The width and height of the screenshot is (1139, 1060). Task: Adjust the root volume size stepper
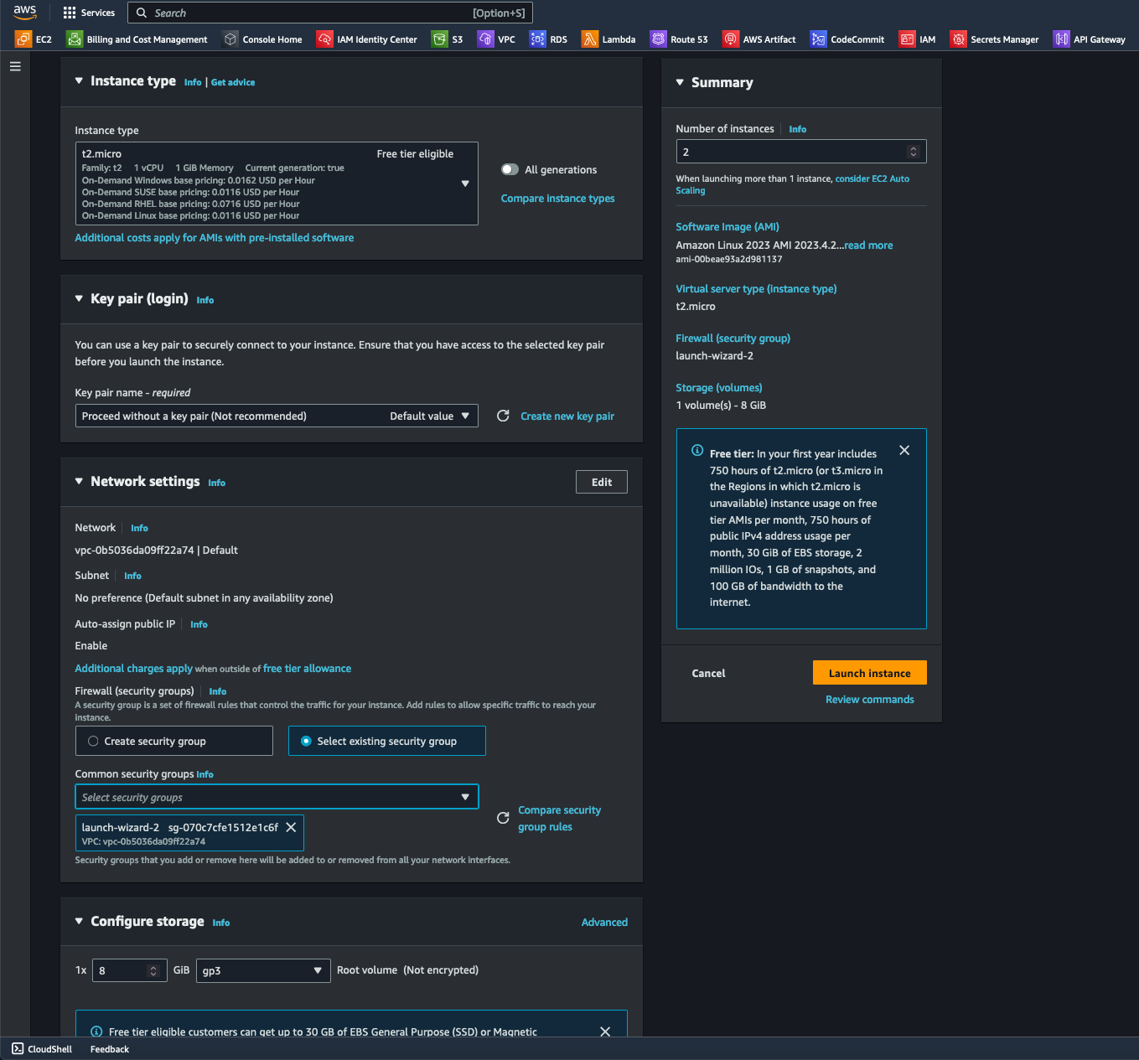[153, 970]
